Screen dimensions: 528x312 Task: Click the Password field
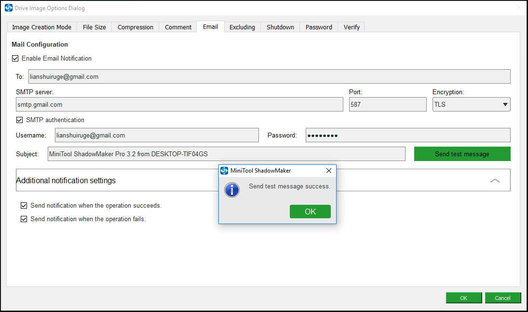pos(408,136)
